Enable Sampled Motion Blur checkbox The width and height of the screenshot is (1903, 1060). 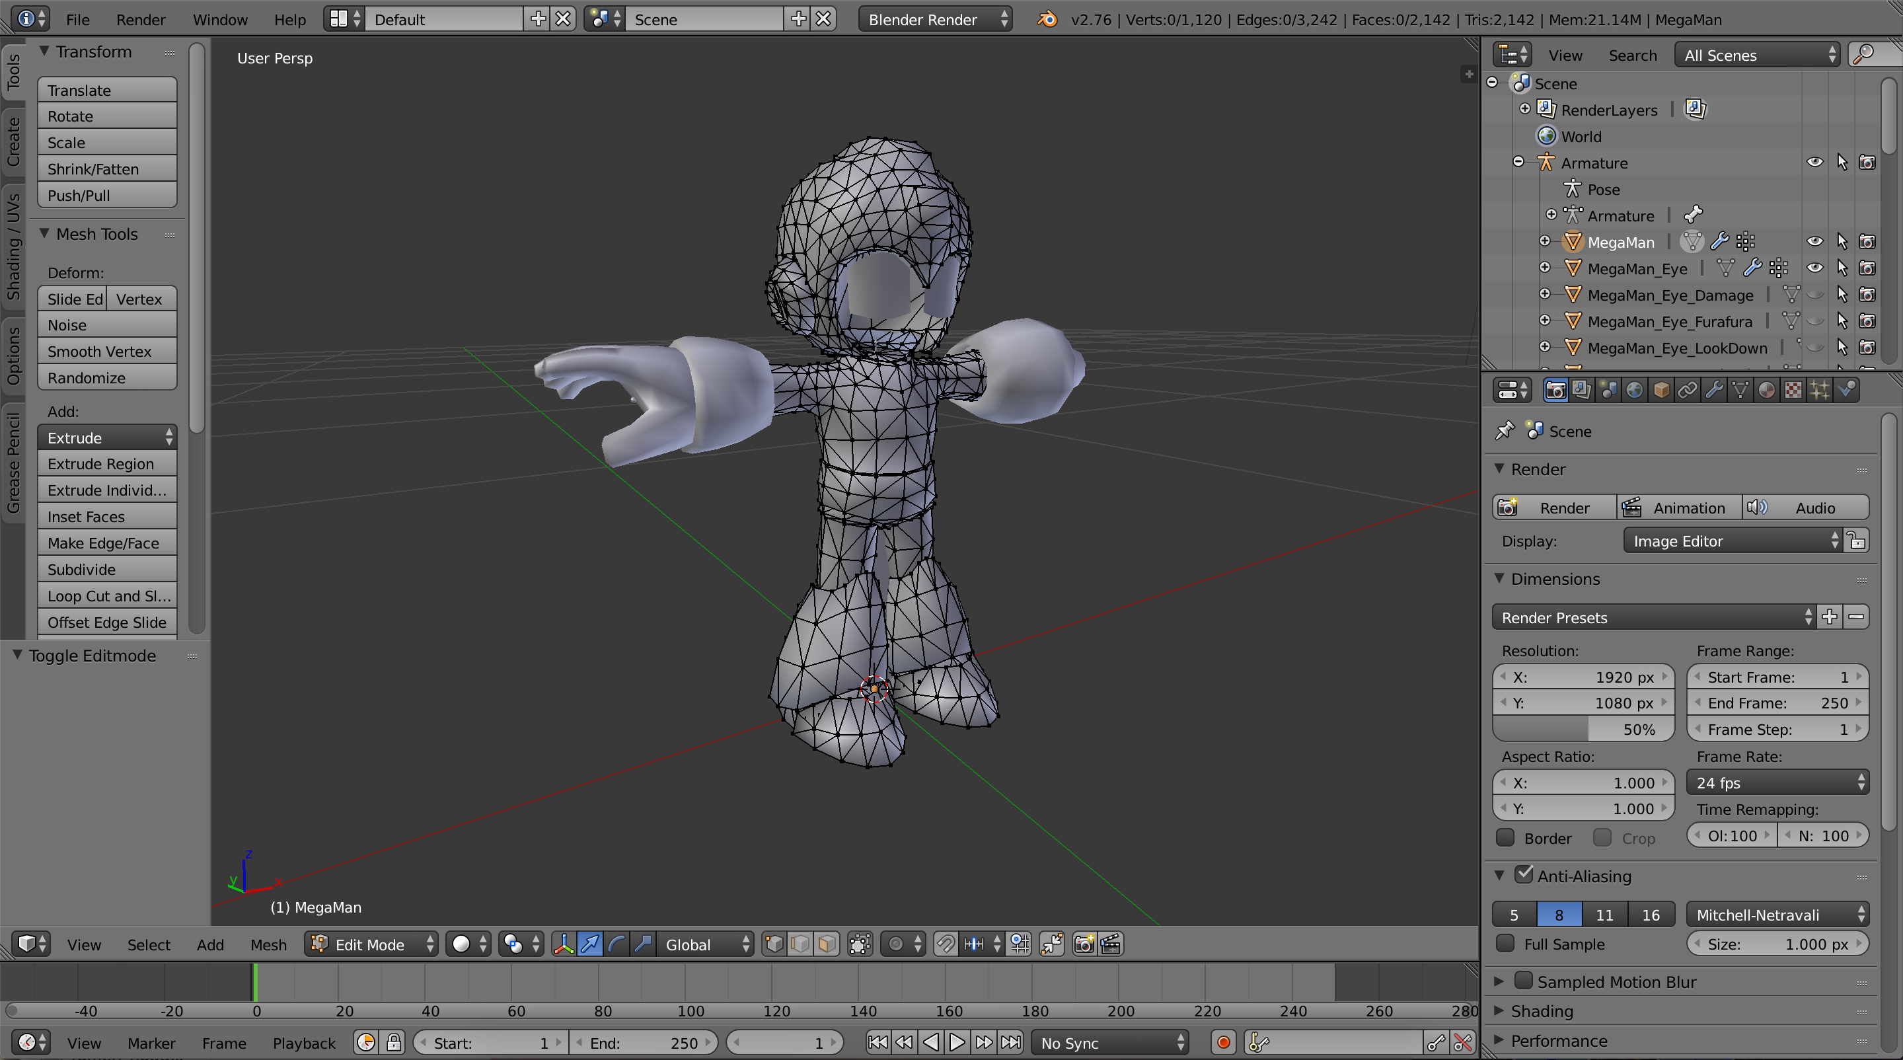pos(1524,980)
